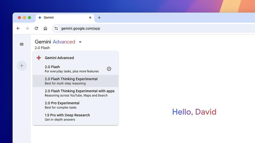
Task: Click the red Gemini Advanced star icon
Action: (39, 58)
